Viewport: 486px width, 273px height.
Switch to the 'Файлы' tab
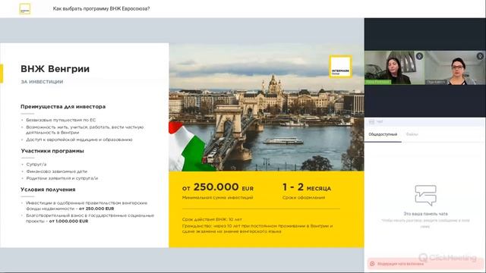412,134
